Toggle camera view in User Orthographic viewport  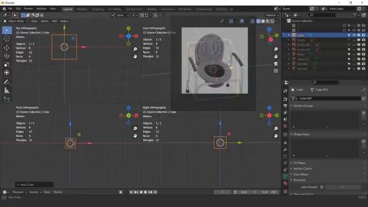(276, 64)
